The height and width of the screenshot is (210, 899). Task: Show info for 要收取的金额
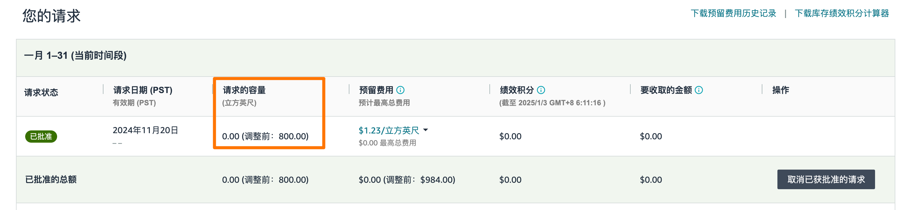(x=699, y=90)
